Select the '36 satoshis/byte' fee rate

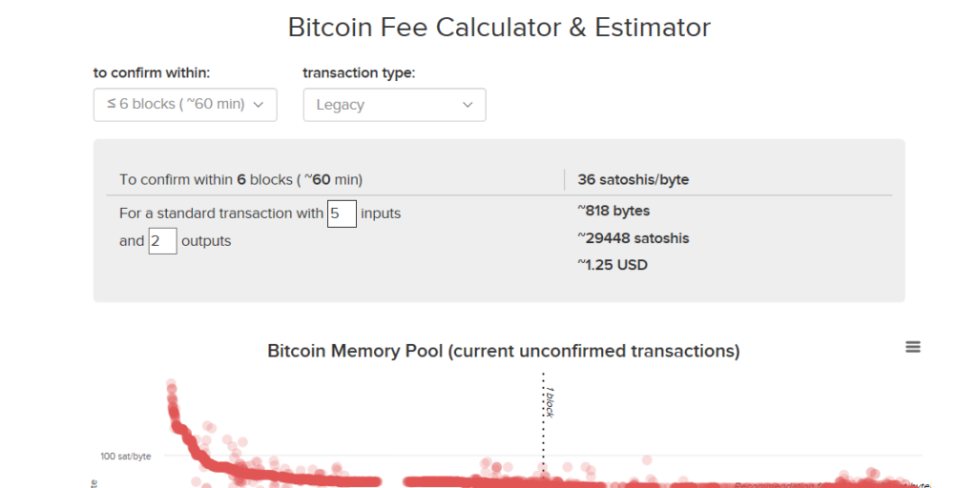coord(634,179)
